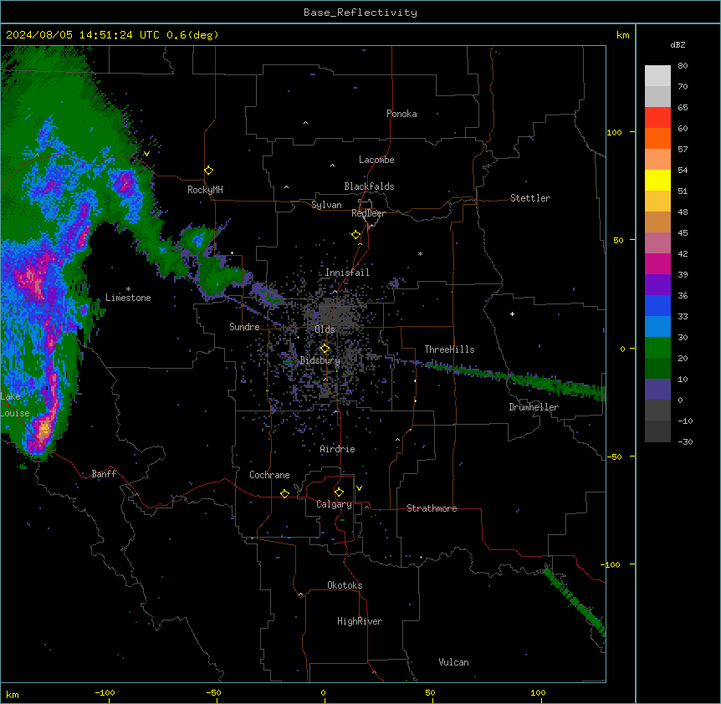Viewport: 721px width, 704px height.
Task: Click the Okotoks town label
Action: (345, 585)
